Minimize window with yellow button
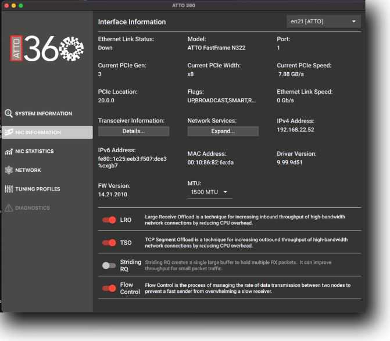 point(14,5)
